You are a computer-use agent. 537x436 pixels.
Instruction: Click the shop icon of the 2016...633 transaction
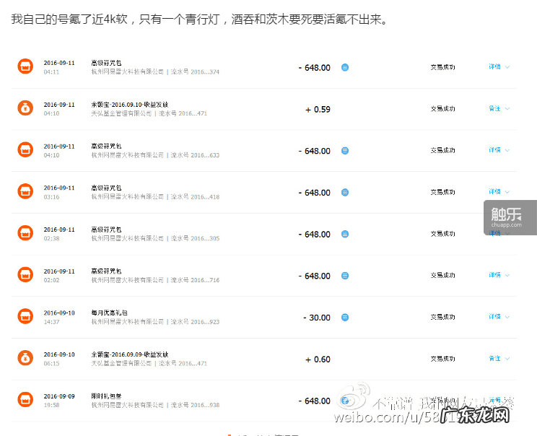tap(25, 150)
